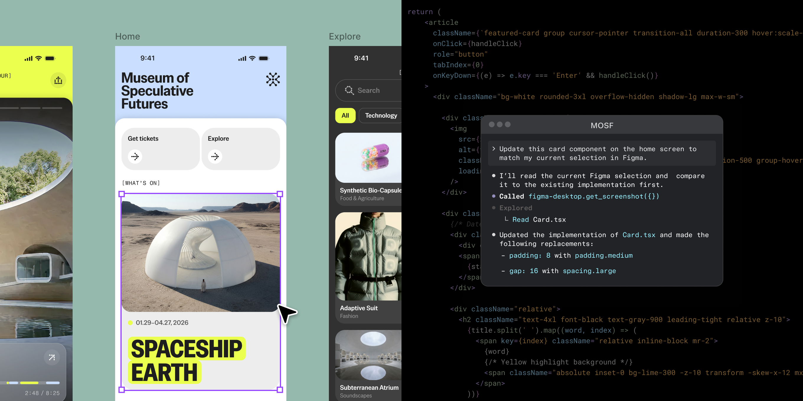Click the Soundscapes caption
The width and height of the screenshot is (803, 401).
356,395
